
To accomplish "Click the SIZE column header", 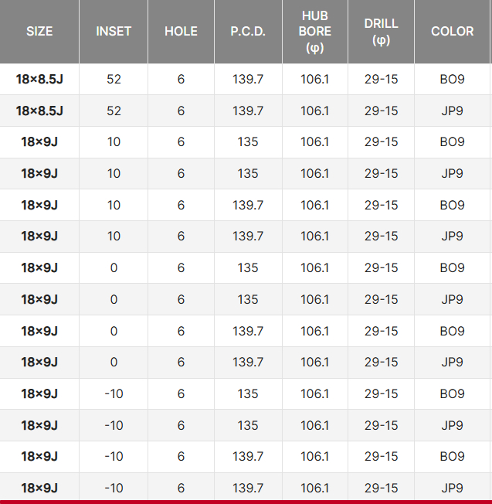I will pos(39,32).
